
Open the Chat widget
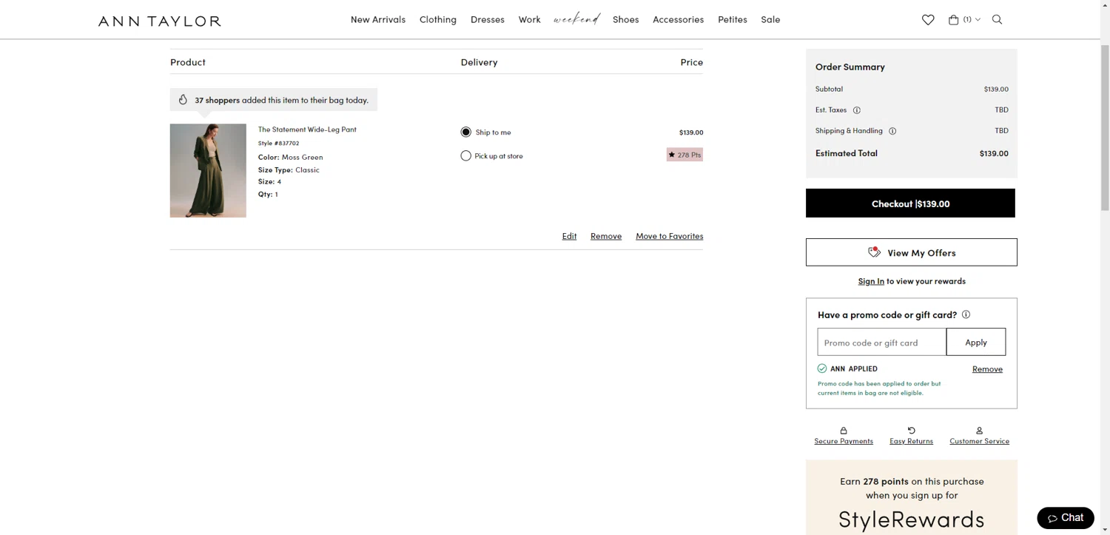1066,518
